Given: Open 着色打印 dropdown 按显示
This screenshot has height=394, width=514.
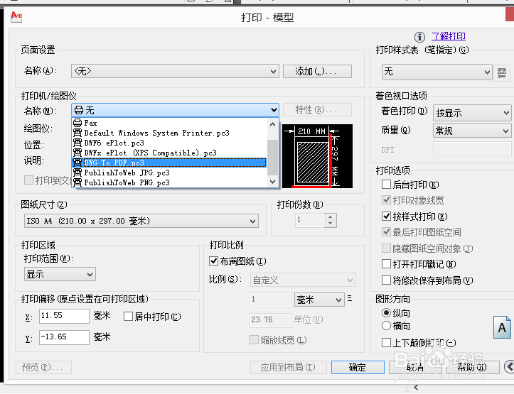Looking at the screenshot, I should click(472, 113).
